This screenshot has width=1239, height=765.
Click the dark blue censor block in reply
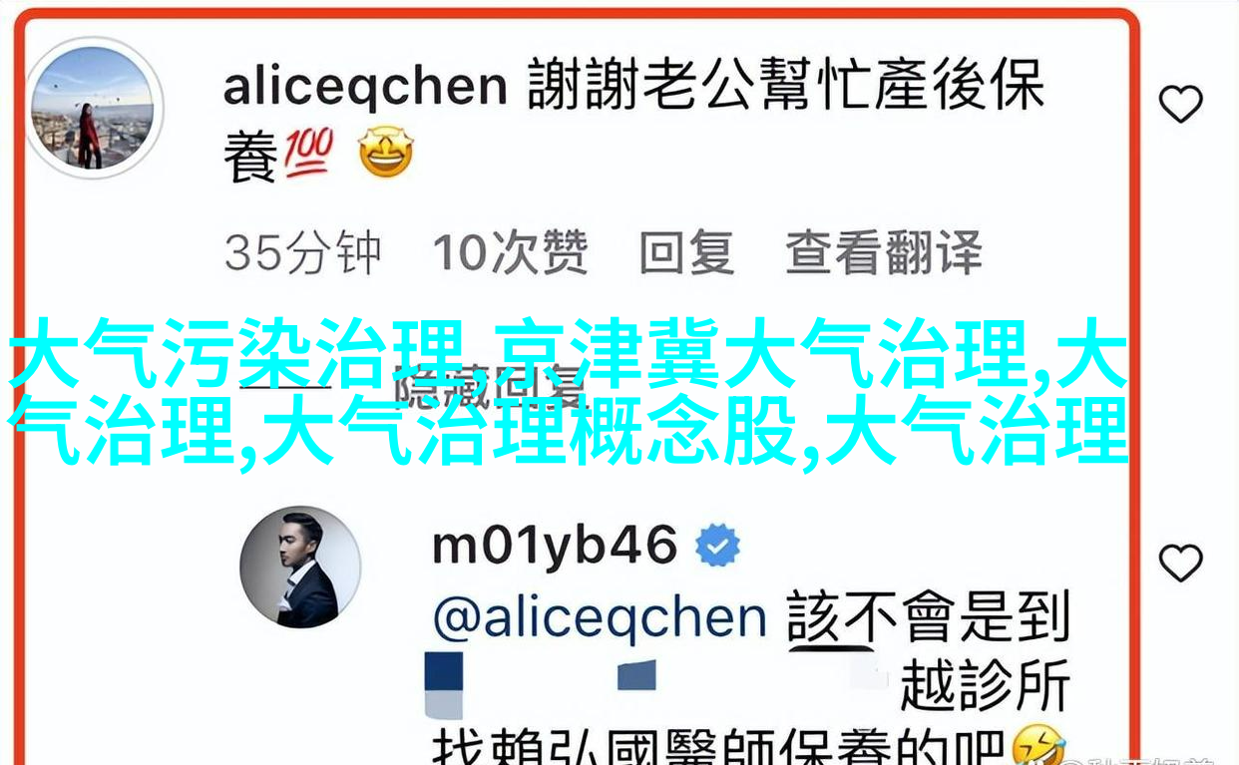coord(444,686)
